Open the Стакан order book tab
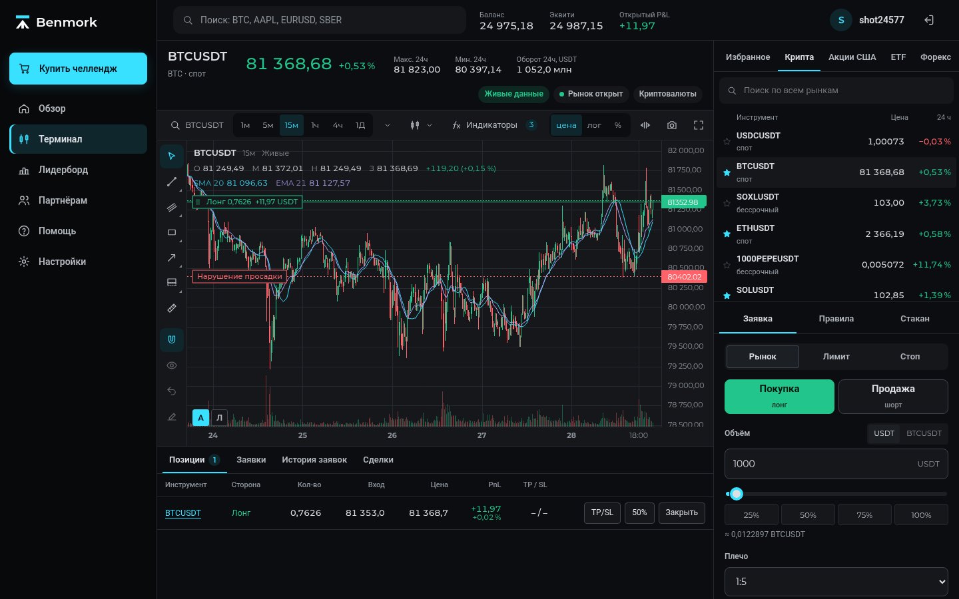This screenshot has width=959, height=599. (914, 319)
